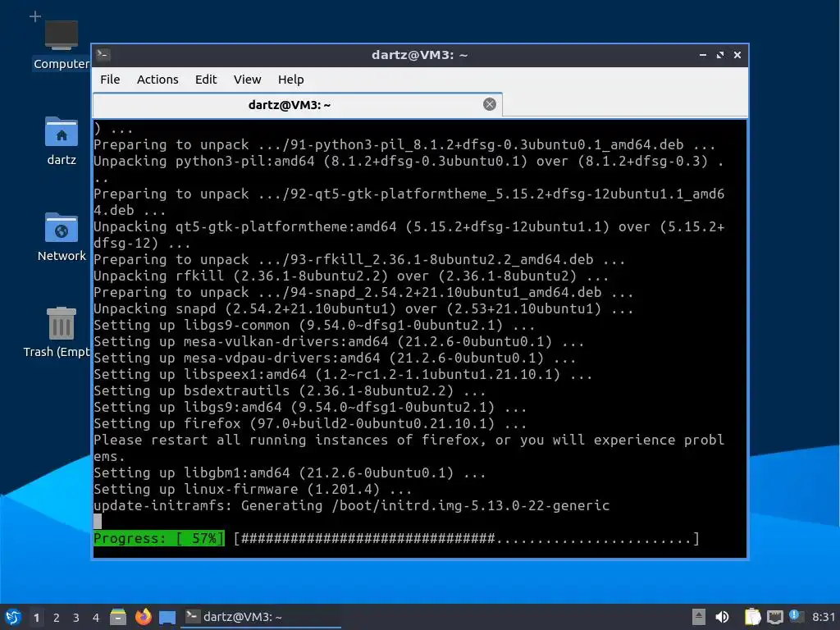Screen dimensions: 840x630
Task: Close the terminal window
Action: tap(737, 55)
